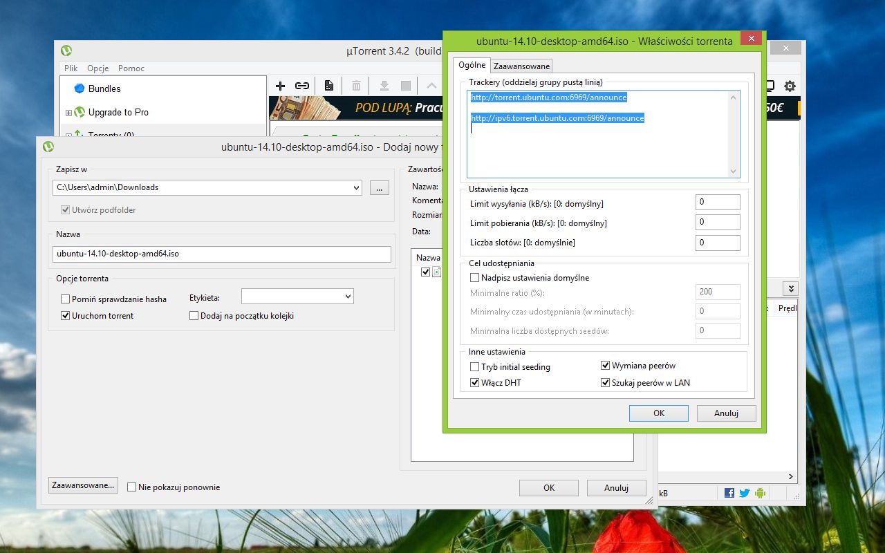885x553 pixels.
Task: Click Anuluj in Dodaj nowy torrent dialog
Action: (616, 488)
